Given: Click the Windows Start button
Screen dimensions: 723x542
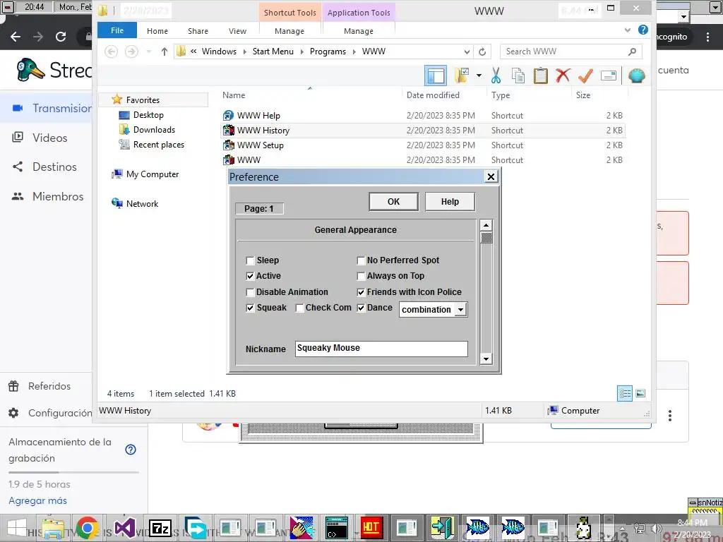Looking at the screenshot, I should click(x=17, y=528).
